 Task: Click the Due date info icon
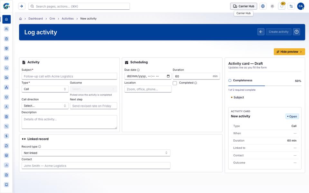(138, 70)
